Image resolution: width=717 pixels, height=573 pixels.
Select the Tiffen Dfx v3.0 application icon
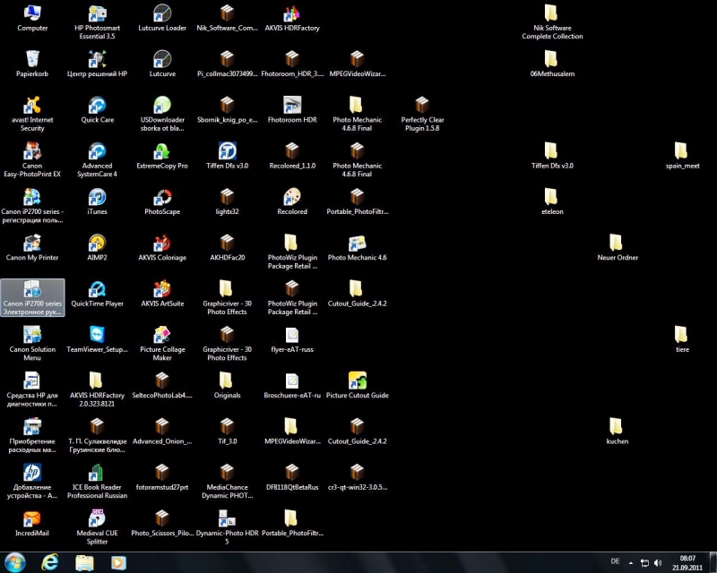[x=228, y=151]
